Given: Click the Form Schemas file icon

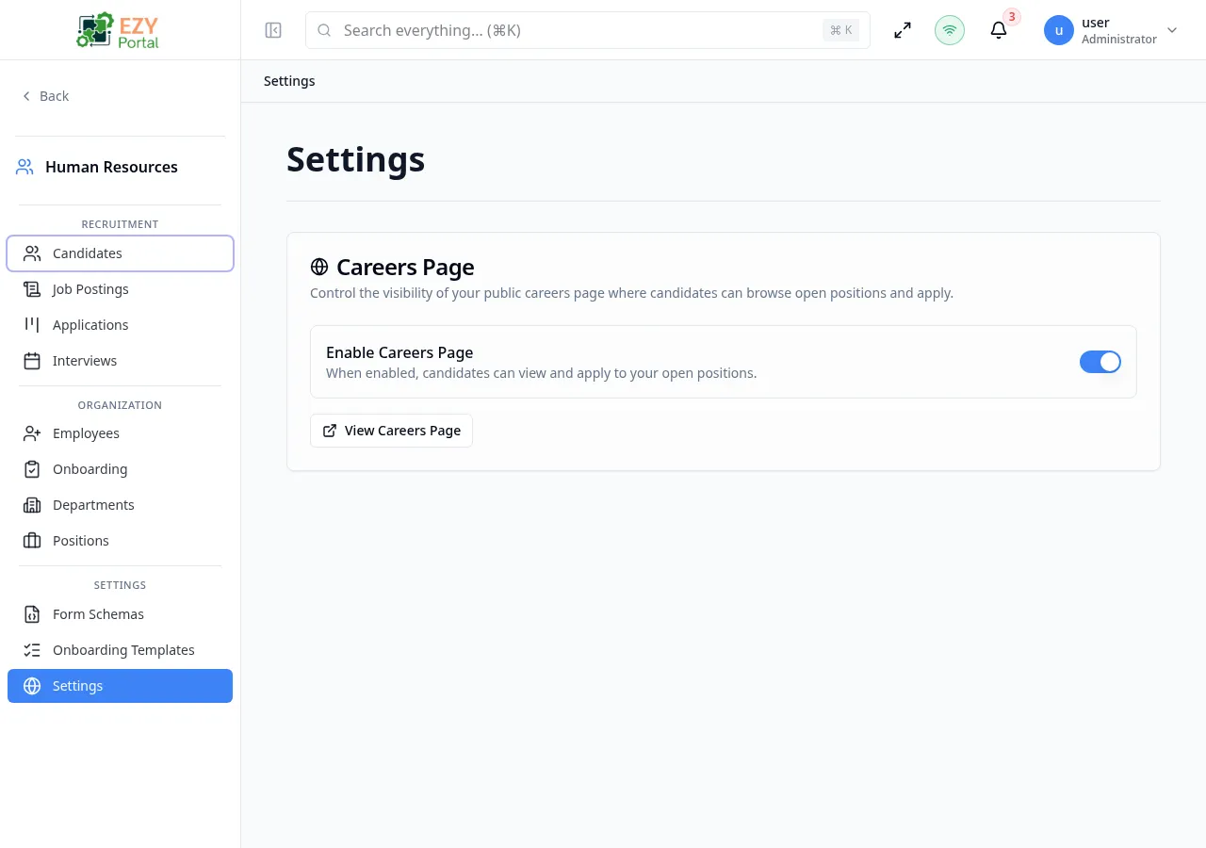Looking at the screenshot, I should (32, 614).
